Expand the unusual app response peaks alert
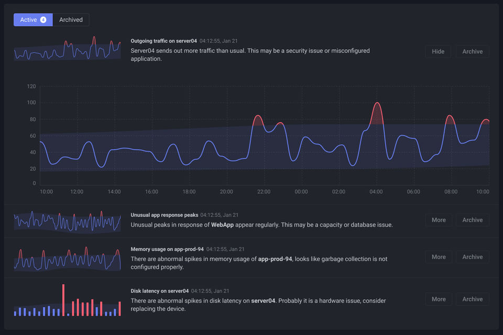 (x=439, y=220)
